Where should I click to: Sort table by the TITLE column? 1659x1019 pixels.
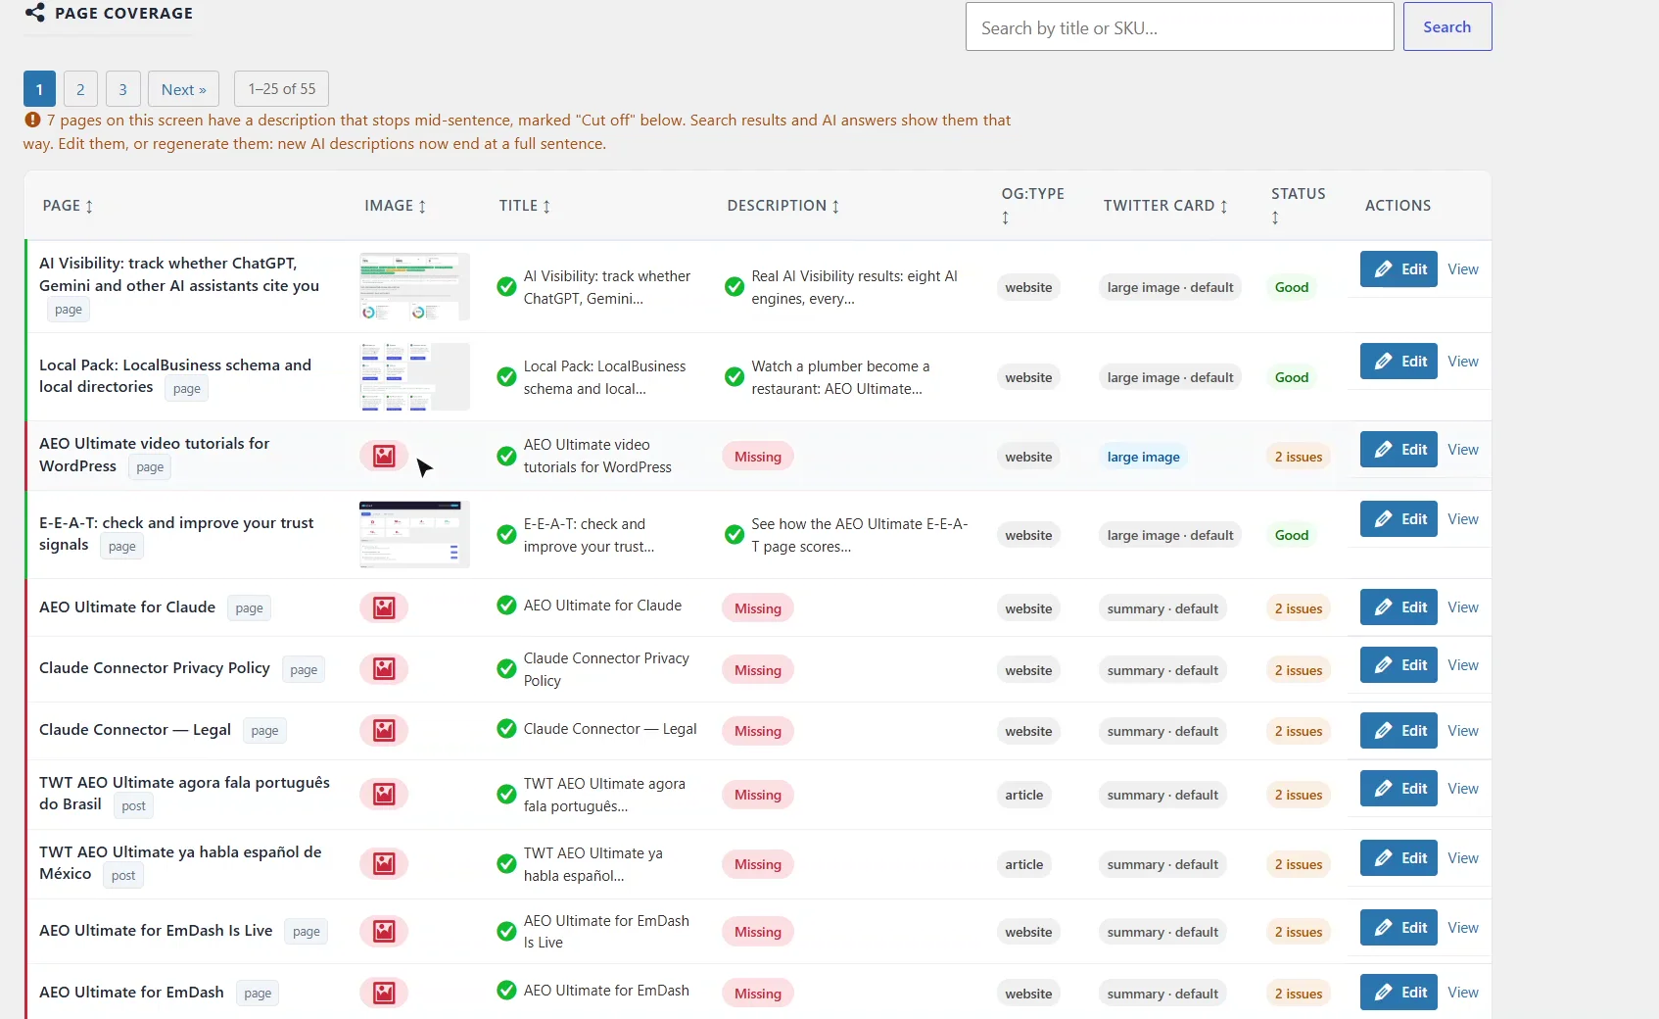[x=525, y=206]
